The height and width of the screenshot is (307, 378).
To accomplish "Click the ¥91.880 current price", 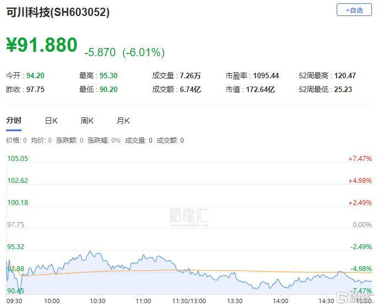I will (x=42, y=45).
